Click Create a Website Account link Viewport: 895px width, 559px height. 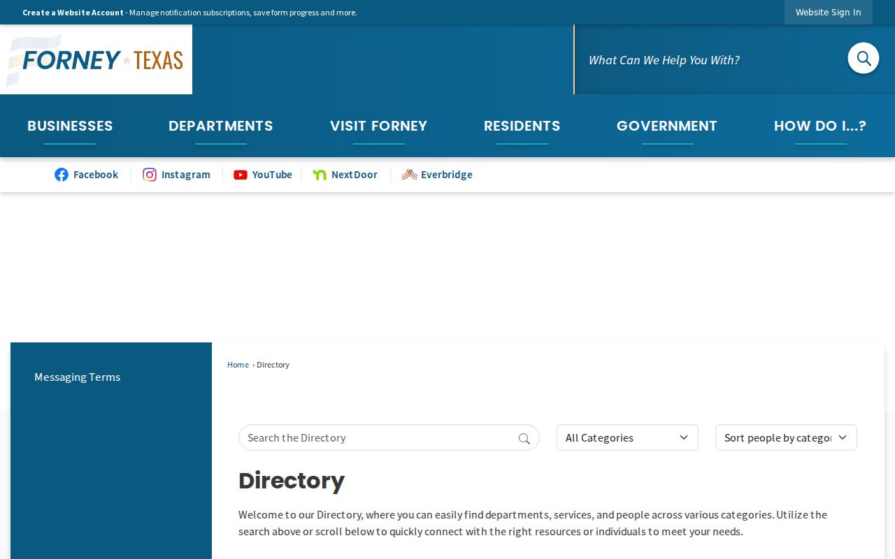pos(73,13)
